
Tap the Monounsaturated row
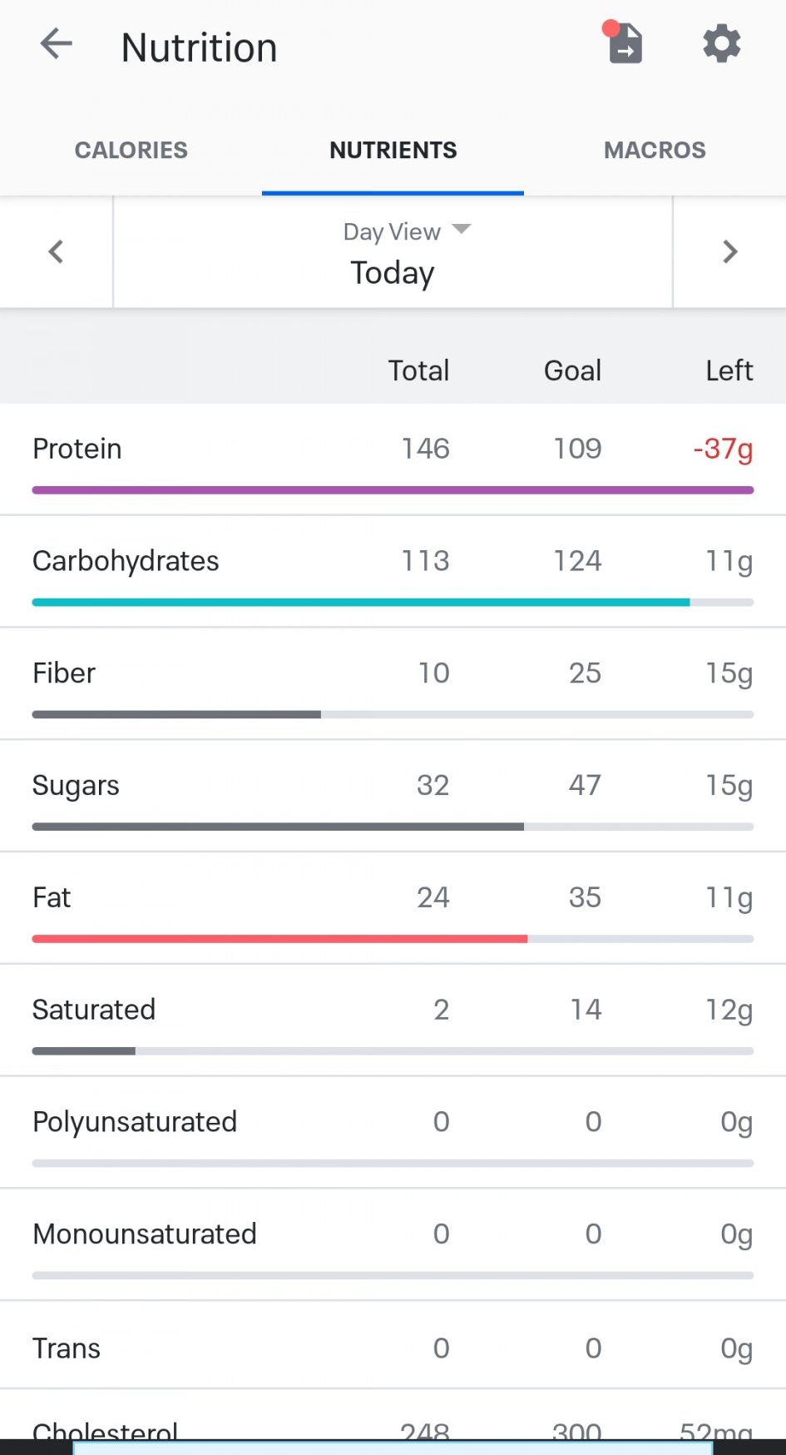coord(145,1234)
